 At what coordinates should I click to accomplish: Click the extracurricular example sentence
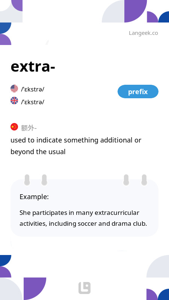(x=83, y=218)
